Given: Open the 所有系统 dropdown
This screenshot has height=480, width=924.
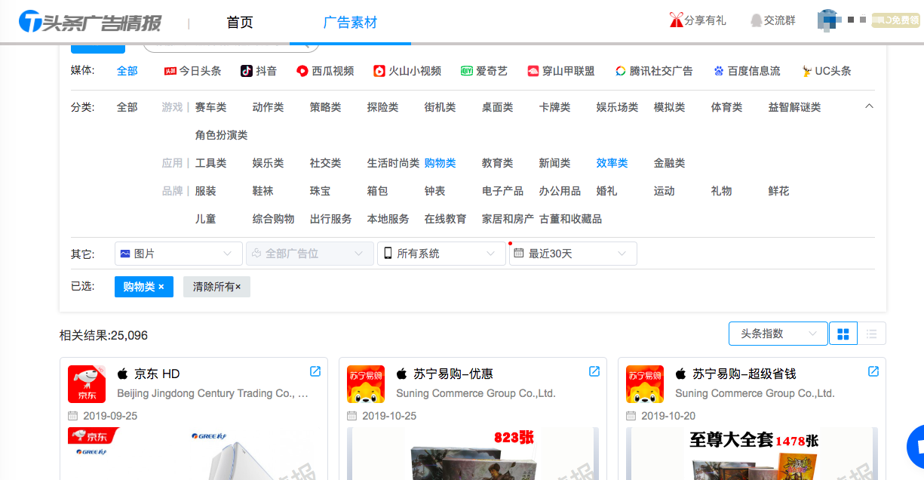Looking at the screenshot, I should 441,254.
